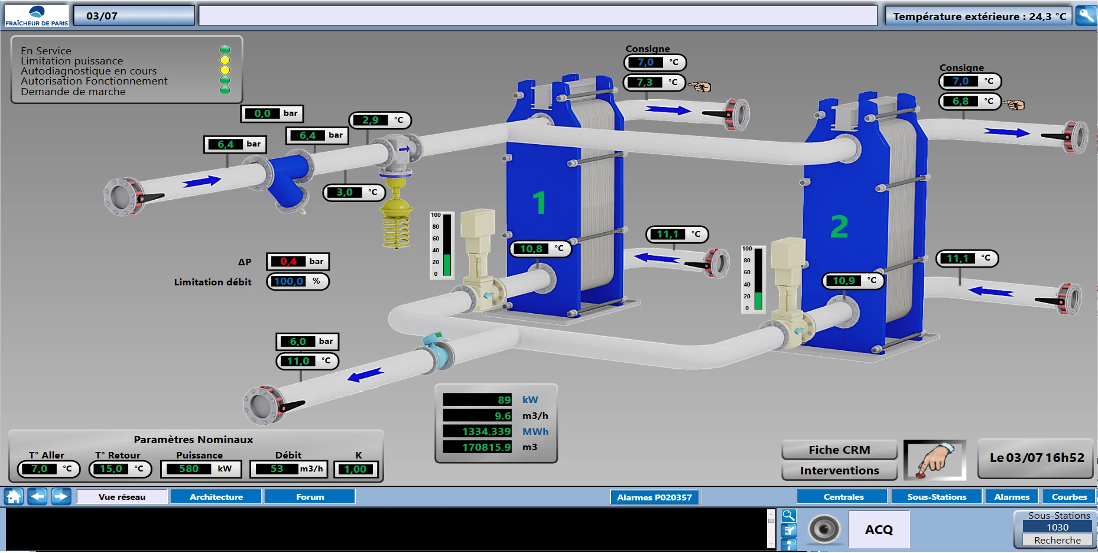Go back with the left arrow icon
The height and width of the screenshot is (553, 1098).
coord(38,497)
